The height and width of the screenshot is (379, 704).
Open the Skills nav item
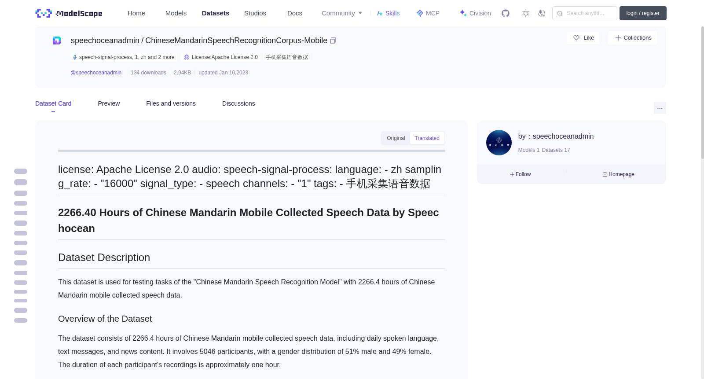[x=388, y=13]
